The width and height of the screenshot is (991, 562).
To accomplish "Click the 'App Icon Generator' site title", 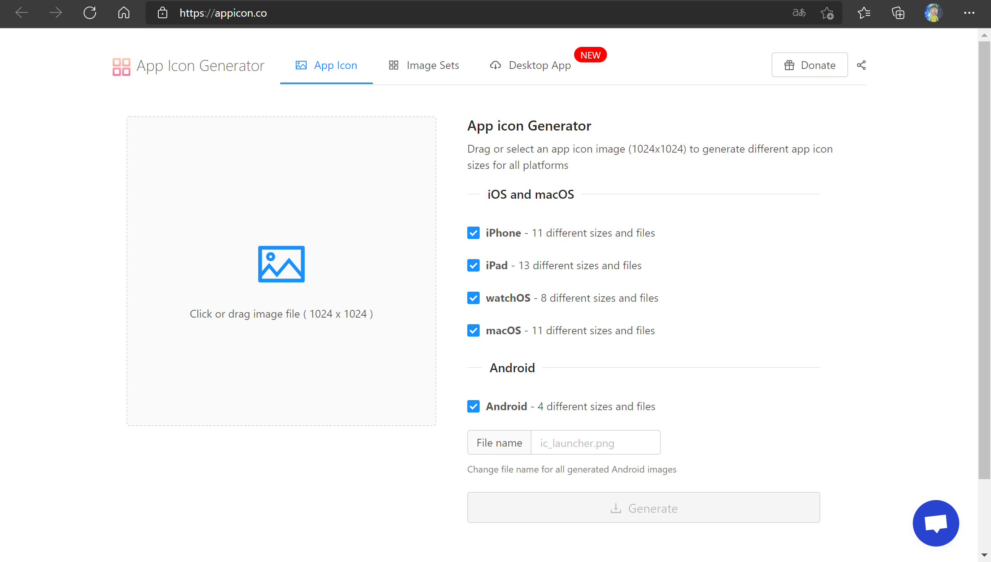I will pyautogui.click(x=201, y=66).
